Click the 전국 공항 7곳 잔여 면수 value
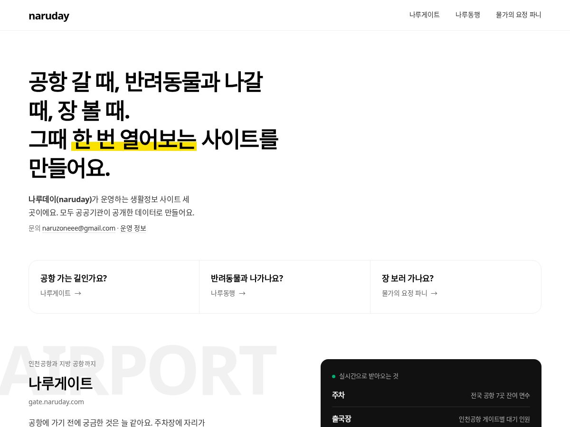This screenshot has height=427, width=570. coord(500,395)
